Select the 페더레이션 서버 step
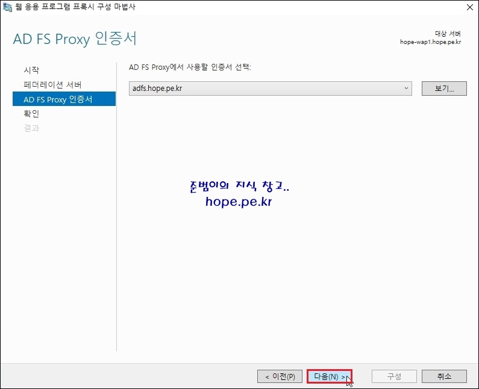 click(x=52, y=84)
